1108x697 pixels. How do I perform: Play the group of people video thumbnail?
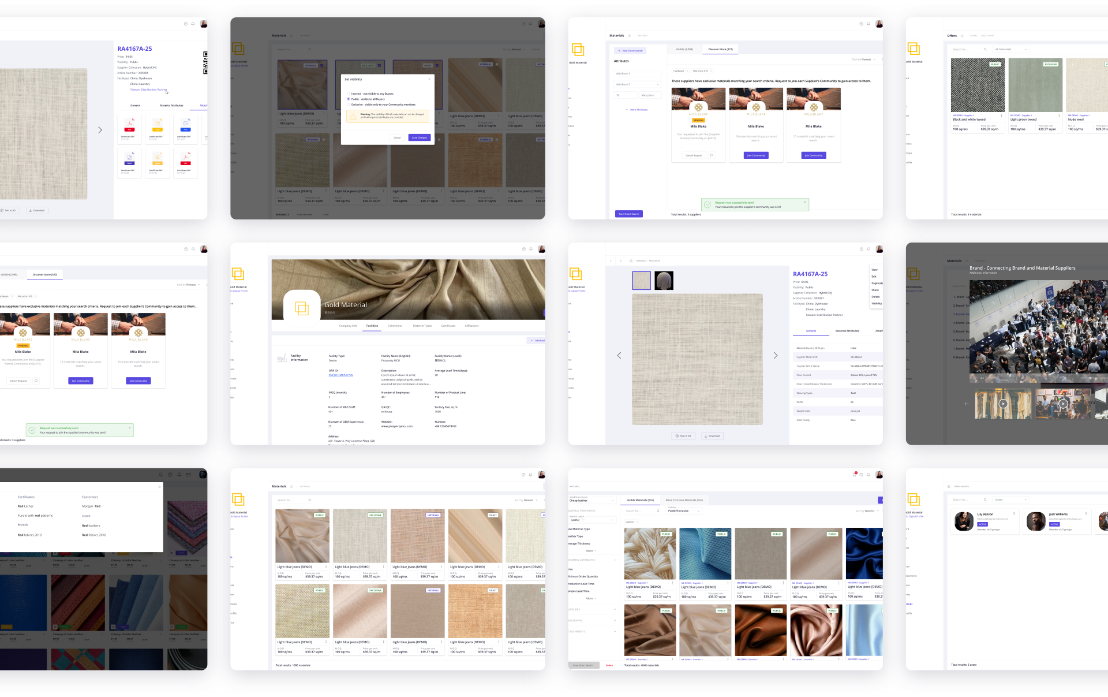click(x=1063, y=404)
